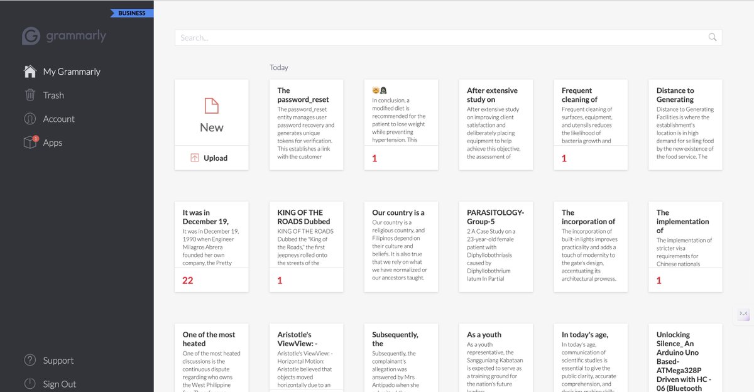
Task: Click the Grammarly logo icon
Action: [31, 36]
